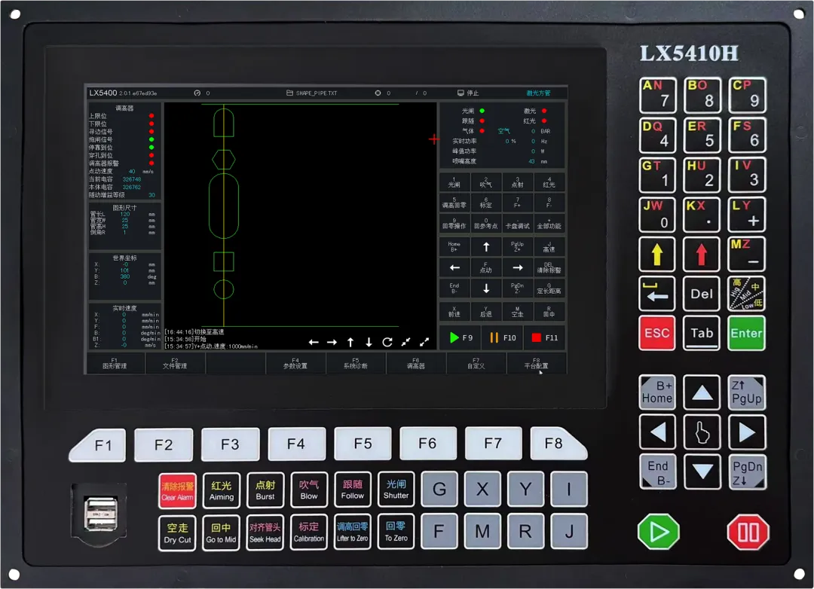The width and height of the screenshot is (814, 589).
Task: Pan the drawing view left with the on-screen arrow
Action: coord(314,342)
